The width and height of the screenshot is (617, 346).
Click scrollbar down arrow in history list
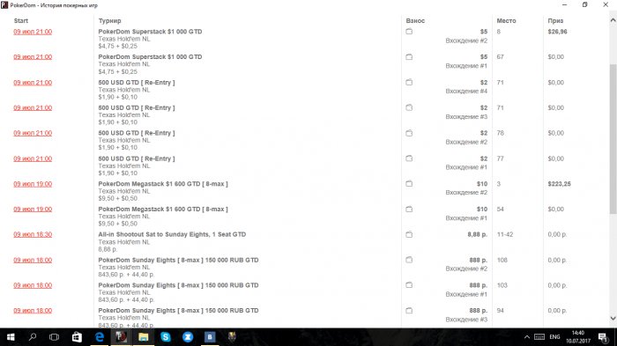(613, 318)
